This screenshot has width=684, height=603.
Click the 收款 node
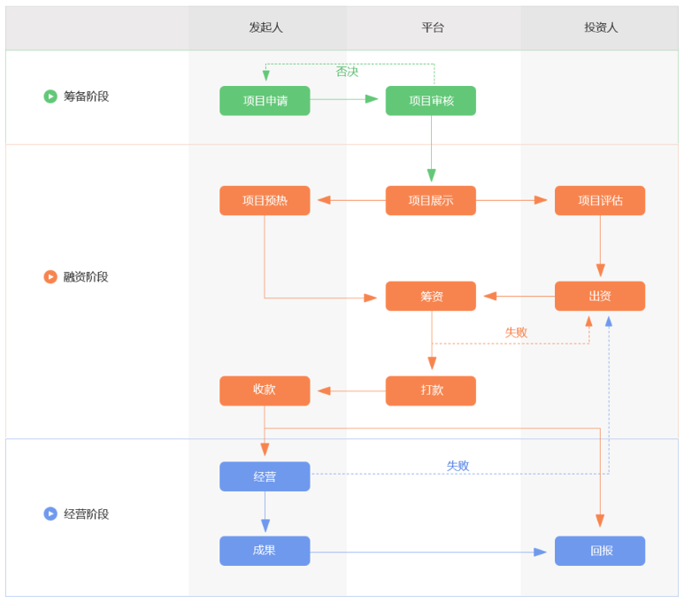tap(265, 390)
